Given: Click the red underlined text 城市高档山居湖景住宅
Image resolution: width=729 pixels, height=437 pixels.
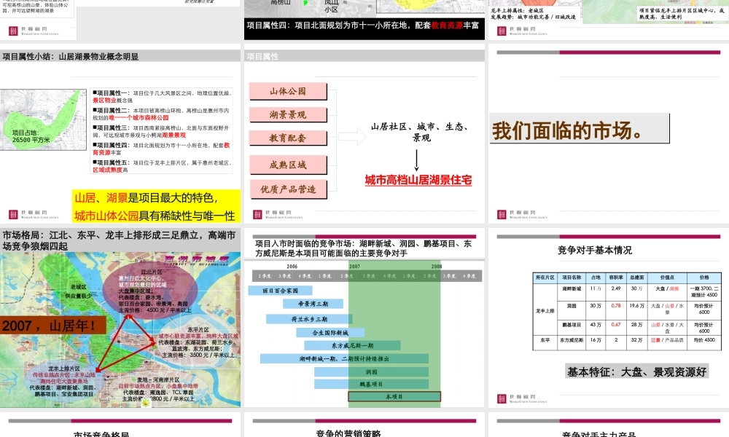Looking at the screenshot, I should [x=418, y=180].
